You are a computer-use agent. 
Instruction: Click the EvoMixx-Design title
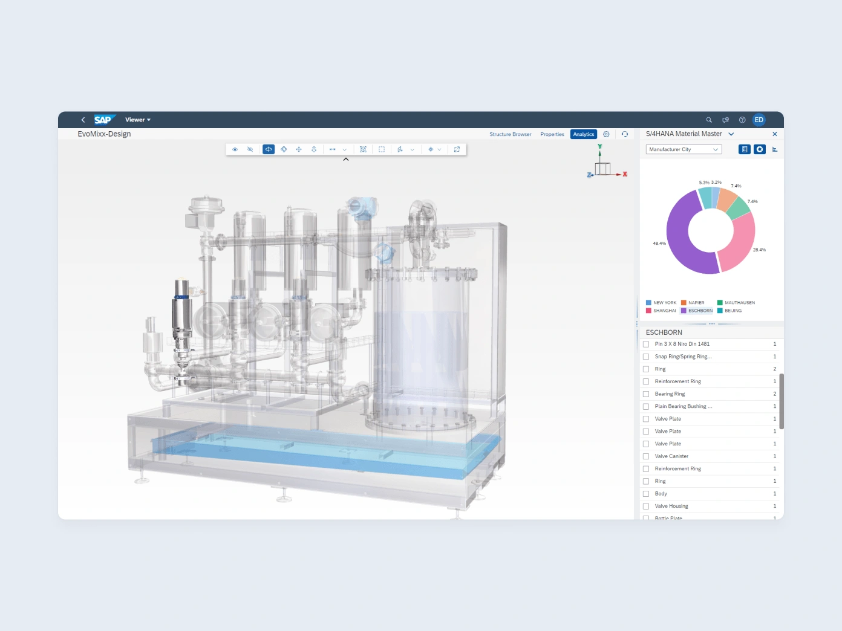point(104,134)
